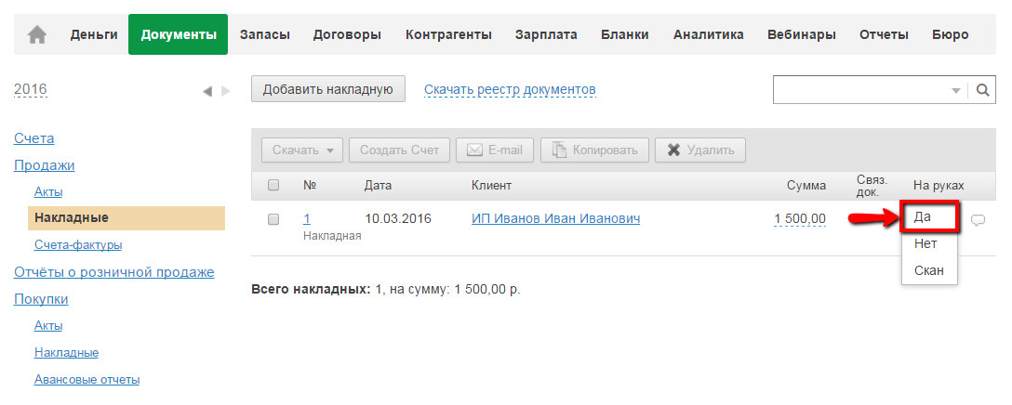Click the Скачать реестр документов link
Viewport: 1012px width, 405px height.
510,90
